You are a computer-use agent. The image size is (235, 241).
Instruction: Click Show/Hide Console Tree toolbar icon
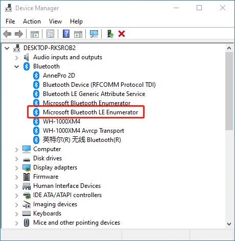[35, 34]
